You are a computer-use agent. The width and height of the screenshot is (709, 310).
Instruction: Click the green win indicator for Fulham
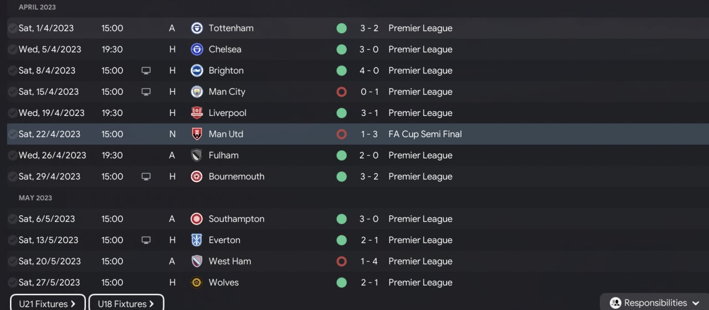click(342, 155)
